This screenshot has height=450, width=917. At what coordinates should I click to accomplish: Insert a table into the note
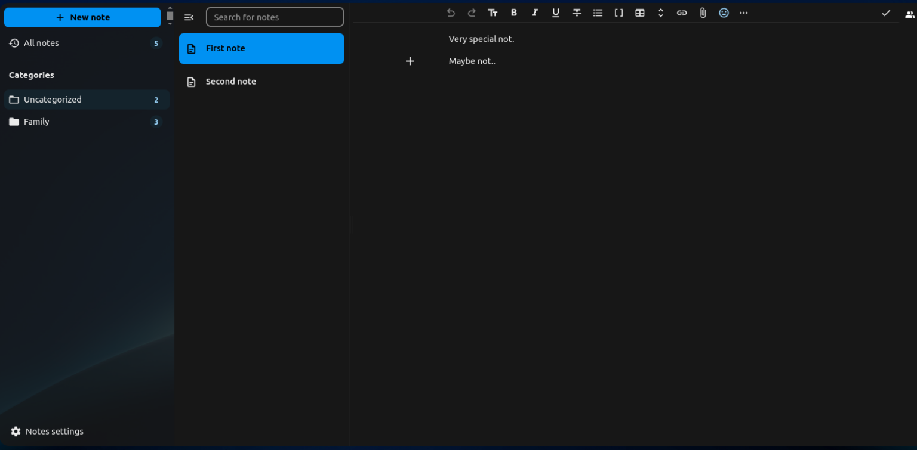[639, 13]
